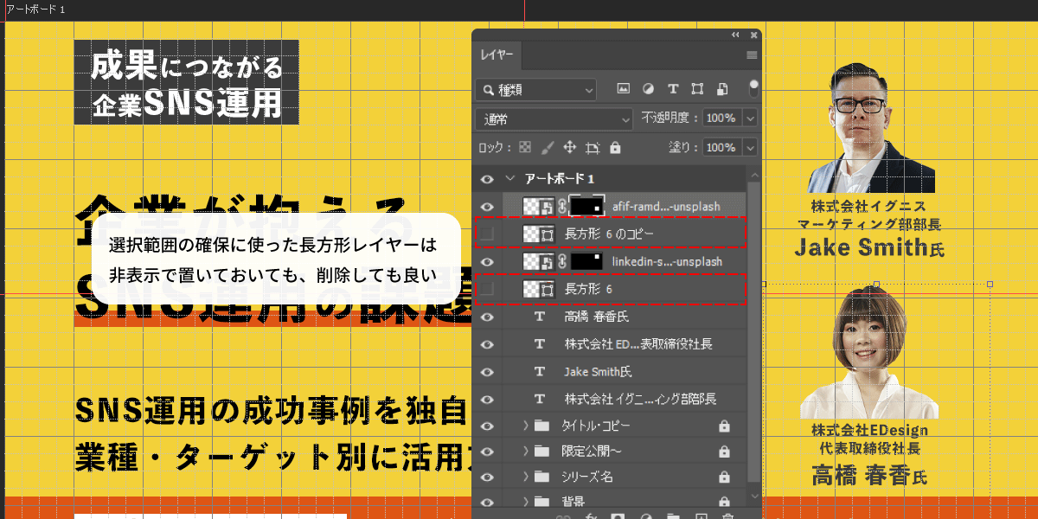Click the T icon of Jake Smith氏 layer
The width and height of the screenshot is (1038, 519).
(540, 372)
